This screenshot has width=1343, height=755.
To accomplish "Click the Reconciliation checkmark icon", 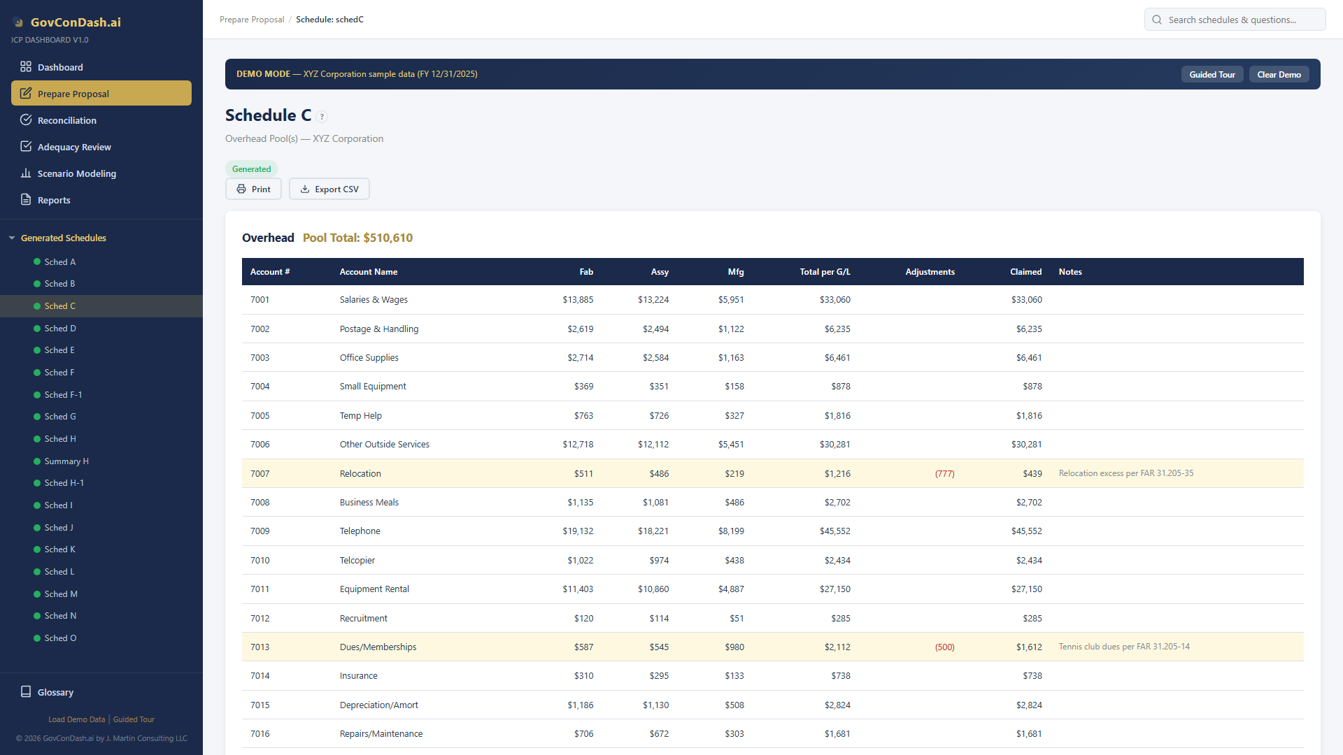I will [26, 120].
